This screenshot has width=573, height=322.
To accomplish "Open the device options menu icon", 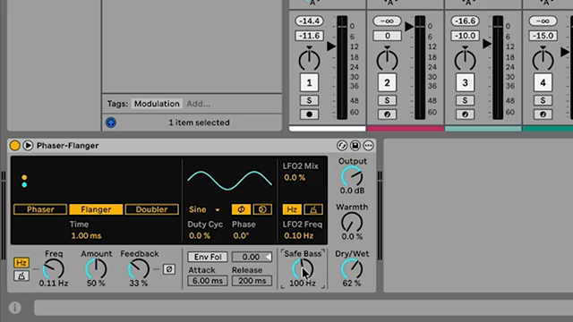I will [368, 145].
